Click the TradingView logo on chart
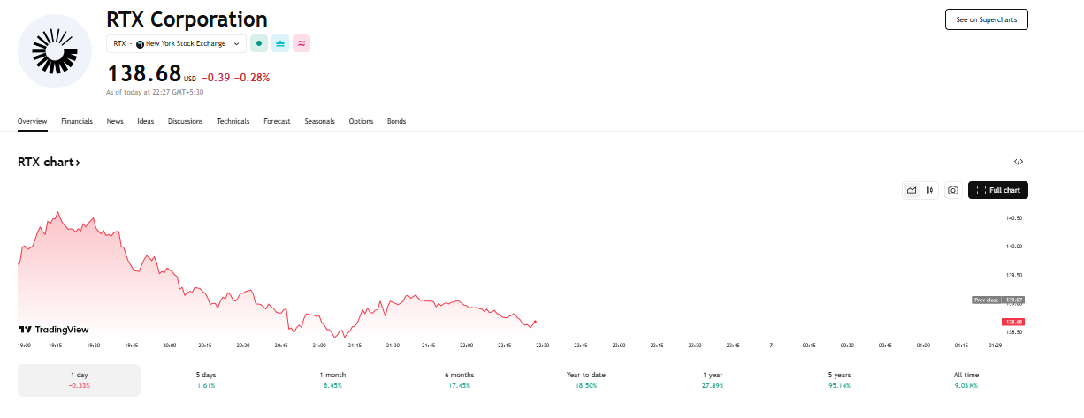Image resolution: width=1084 pixels, height=418 pixels. coord(54,329)
